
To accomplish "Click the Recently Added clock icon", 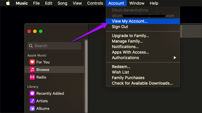I will [x=32, y=93].
